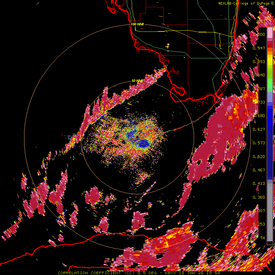Select the 50 NMI range ring label
Viewport: 275px width, 275px height.
click(137, 81)
